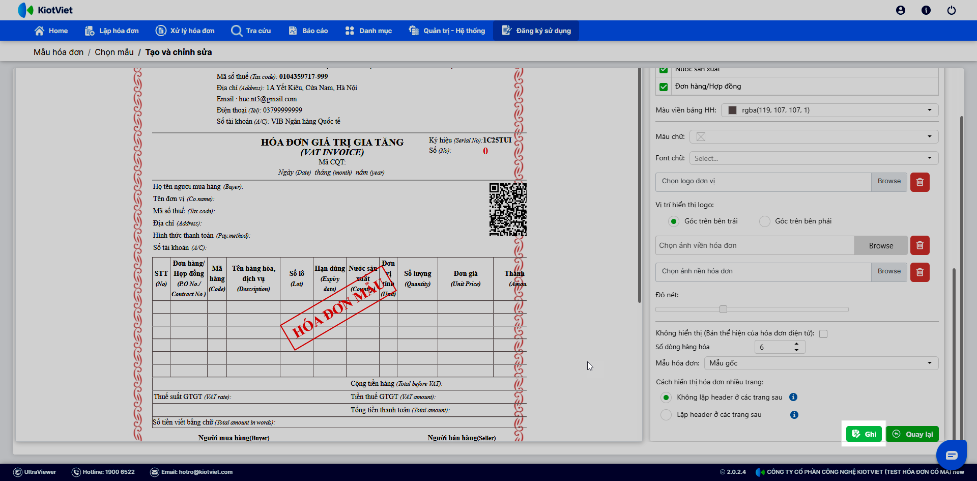Open the info icon in top bar
The width and height of the screenshot is (977, 481).
(926, 10)
